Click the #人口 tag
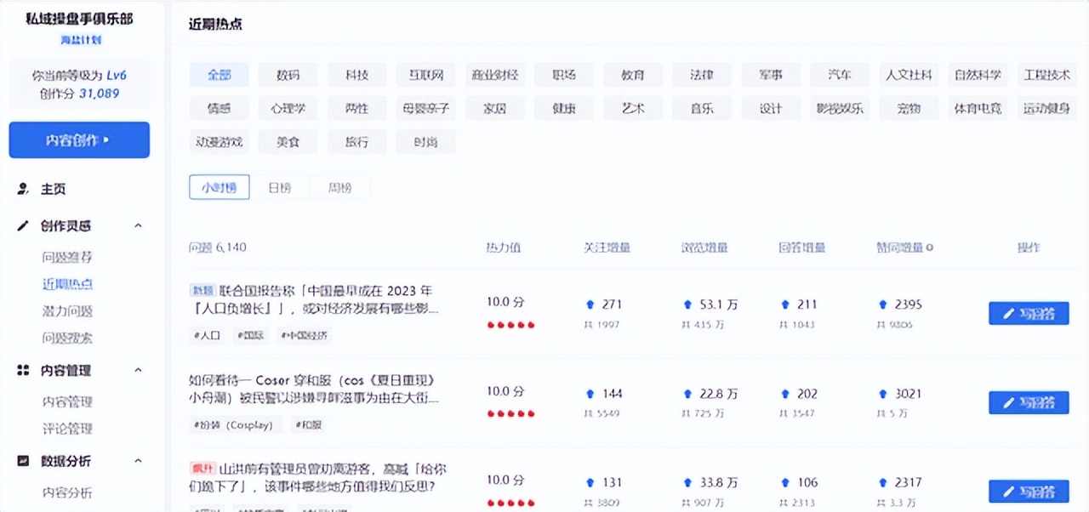1089x512 pixels. (207, 335)
